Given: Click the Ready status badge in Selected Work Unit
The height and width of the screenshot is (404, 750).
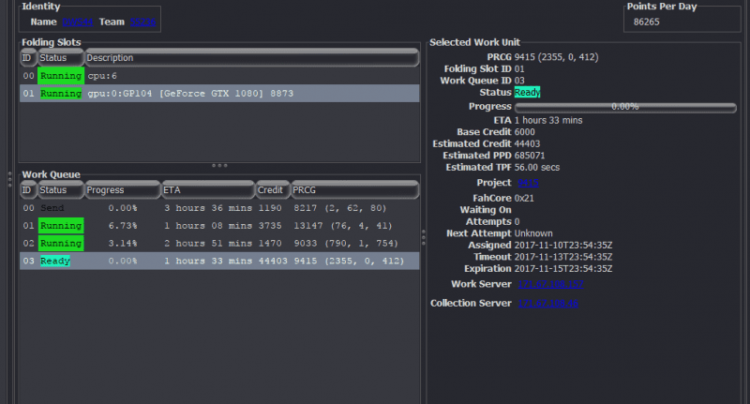Looking at the screenshot, I should [527, 92].
